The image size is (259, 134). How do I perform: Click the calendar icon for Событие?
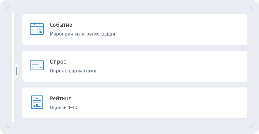click(37, 29)
